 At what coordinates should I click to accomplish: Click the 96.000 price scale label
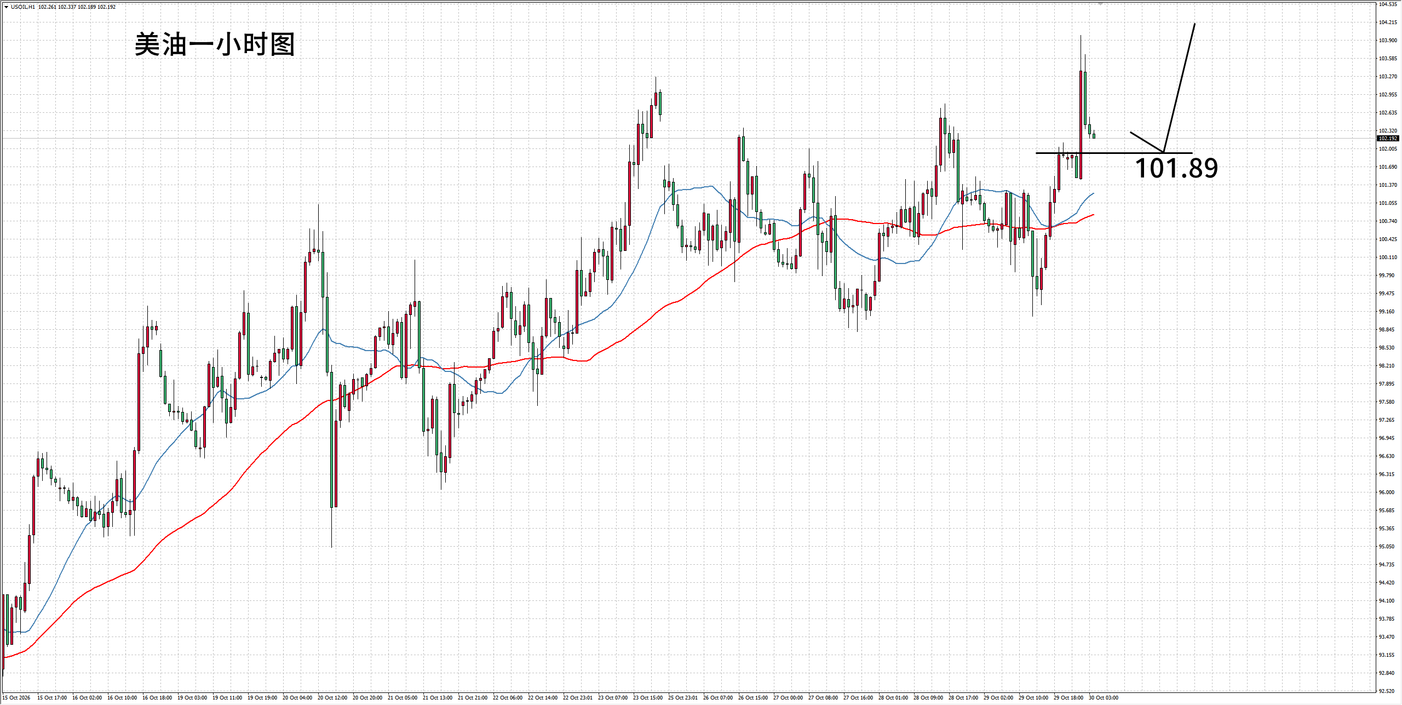coord(1388,492)
